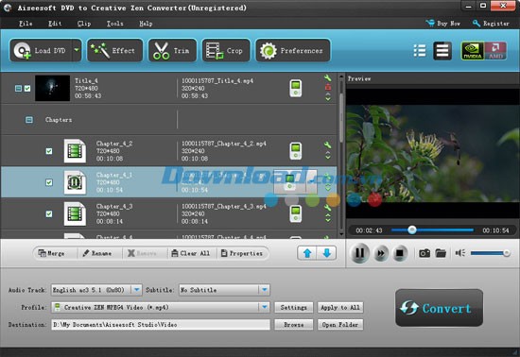Screen dimensions: 520x357
Task: Pause the preview playback
Action: click(x=360, y=253)
